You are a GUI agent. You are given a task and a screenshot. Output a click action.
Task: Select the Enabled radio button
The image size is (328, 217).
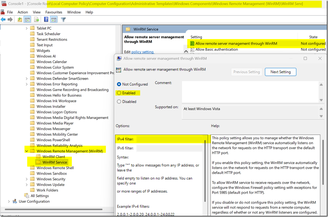(119, 93)
